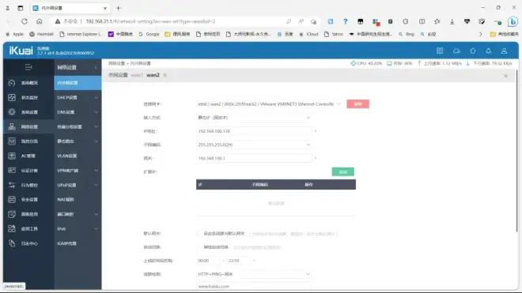
Task: Open the 选择网卡 eth0 wan2 NIC dropdown
Action: [x=269, y=104]
